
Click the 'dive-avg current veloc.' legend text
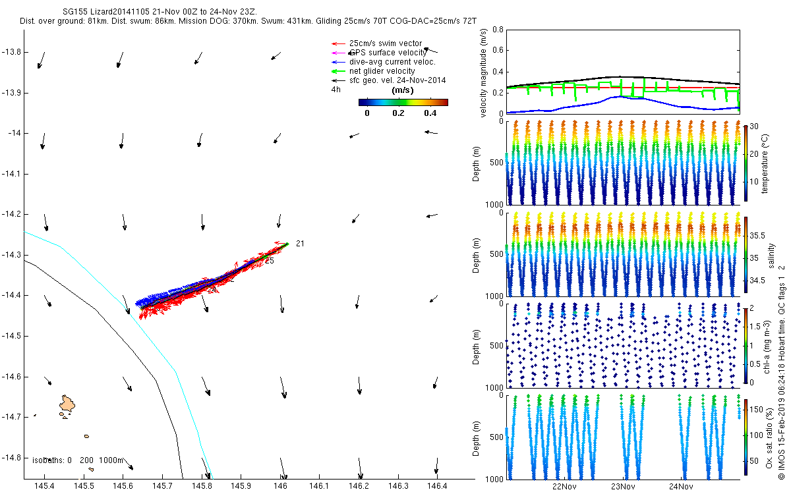(392, 62)
